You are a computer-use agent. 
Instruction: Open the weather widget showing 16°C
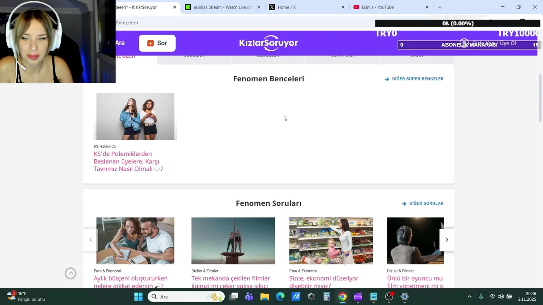tap(25, 297)
